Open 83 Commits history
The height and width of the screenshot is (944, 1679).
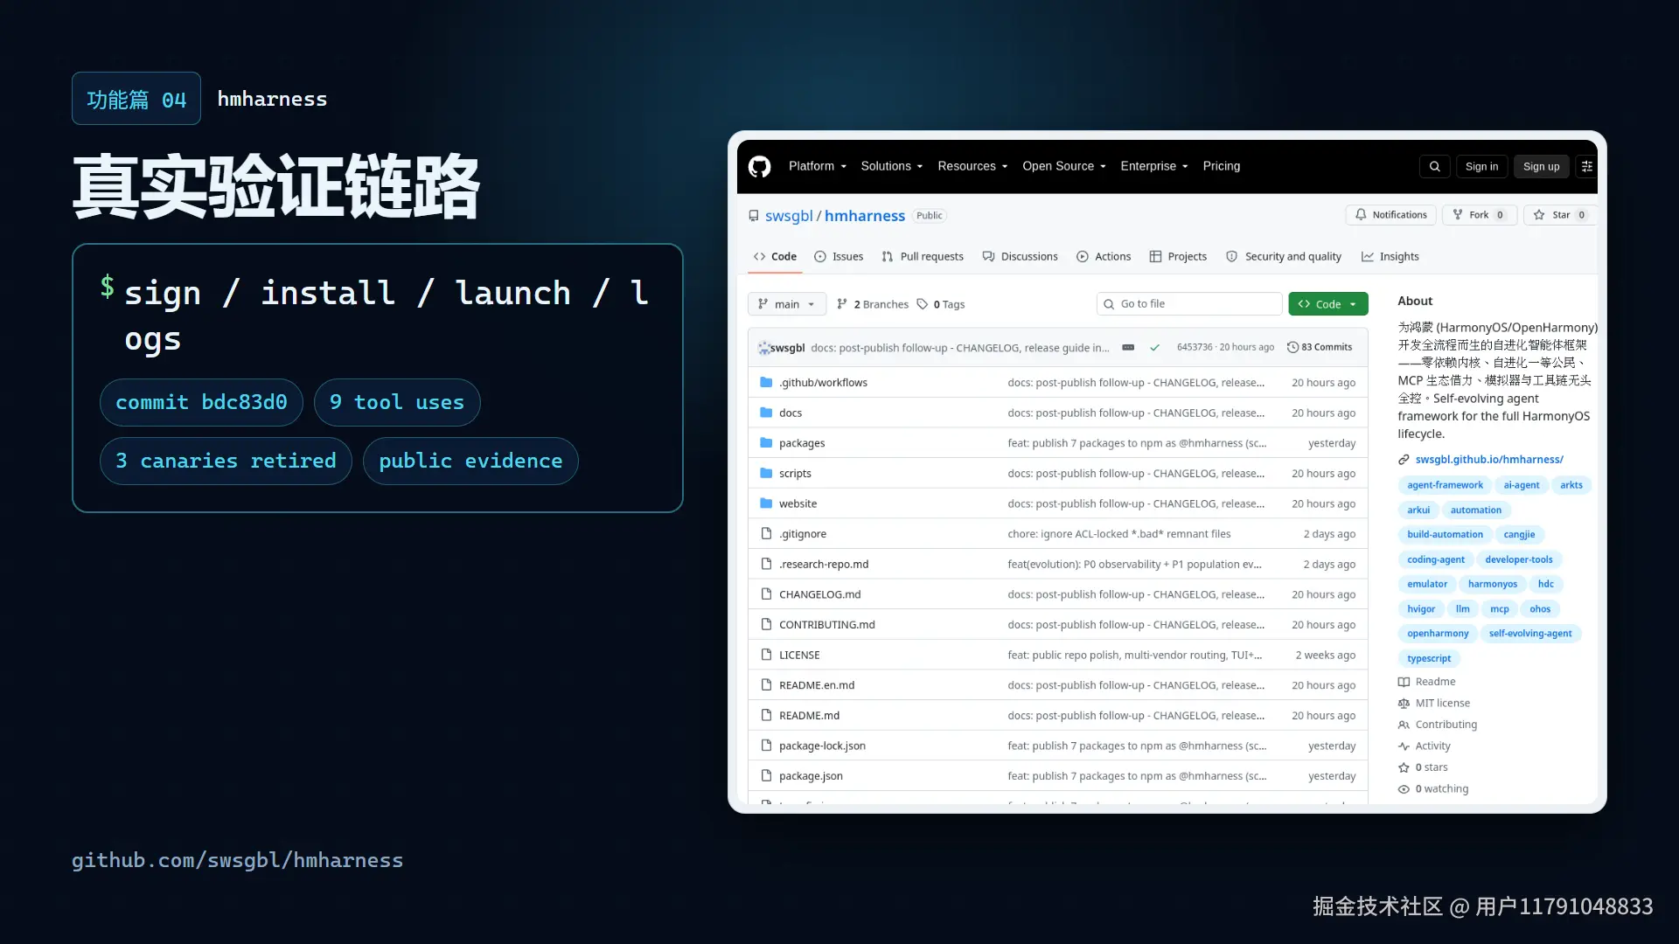coord(1319,348)
